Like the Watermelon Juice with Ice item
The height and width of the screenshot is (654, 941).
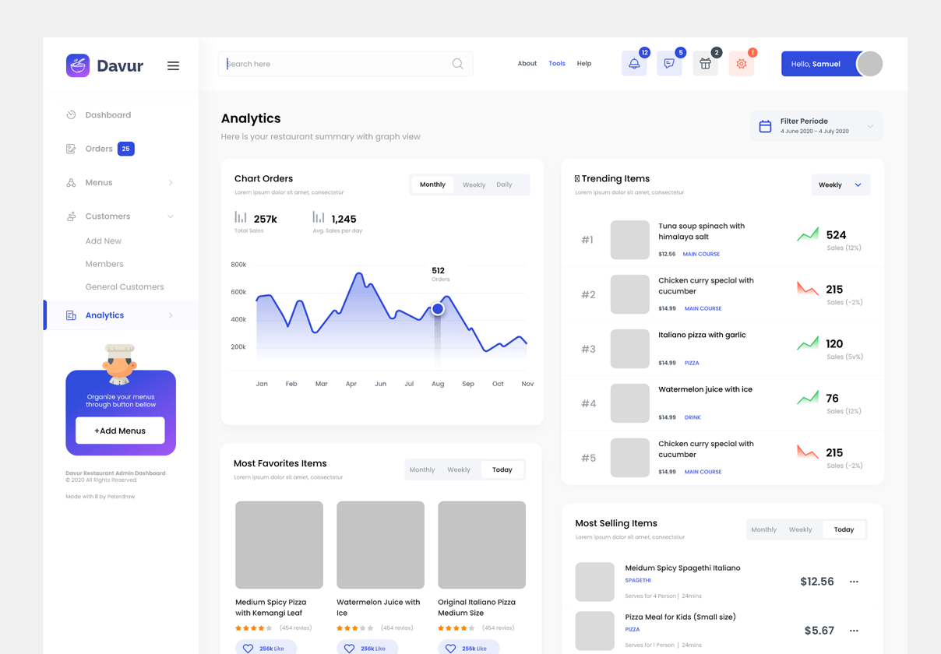coord(367,647)
